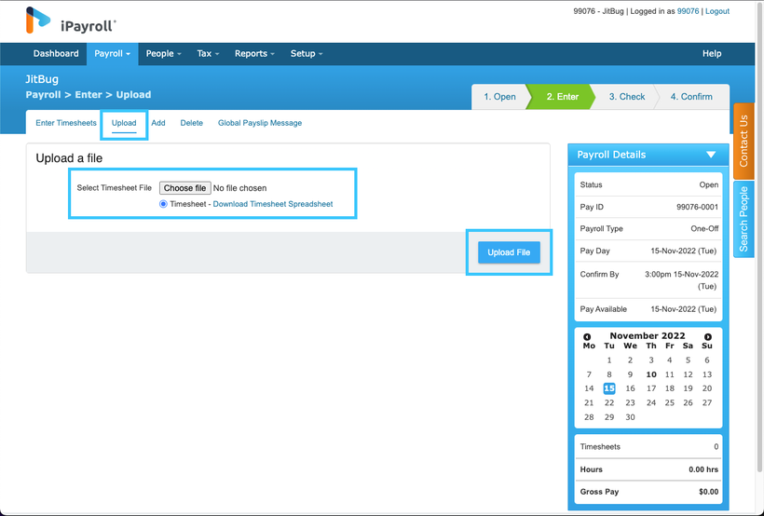Open the Setup dropdown menu

[x=307, y=54]
